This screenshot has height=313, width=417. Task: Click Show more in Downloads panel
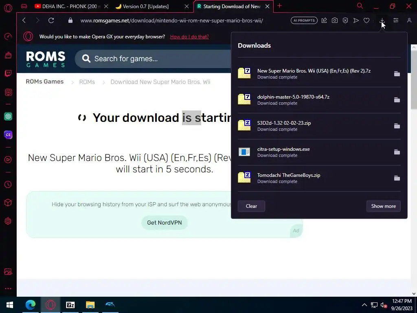pos(384,206)
